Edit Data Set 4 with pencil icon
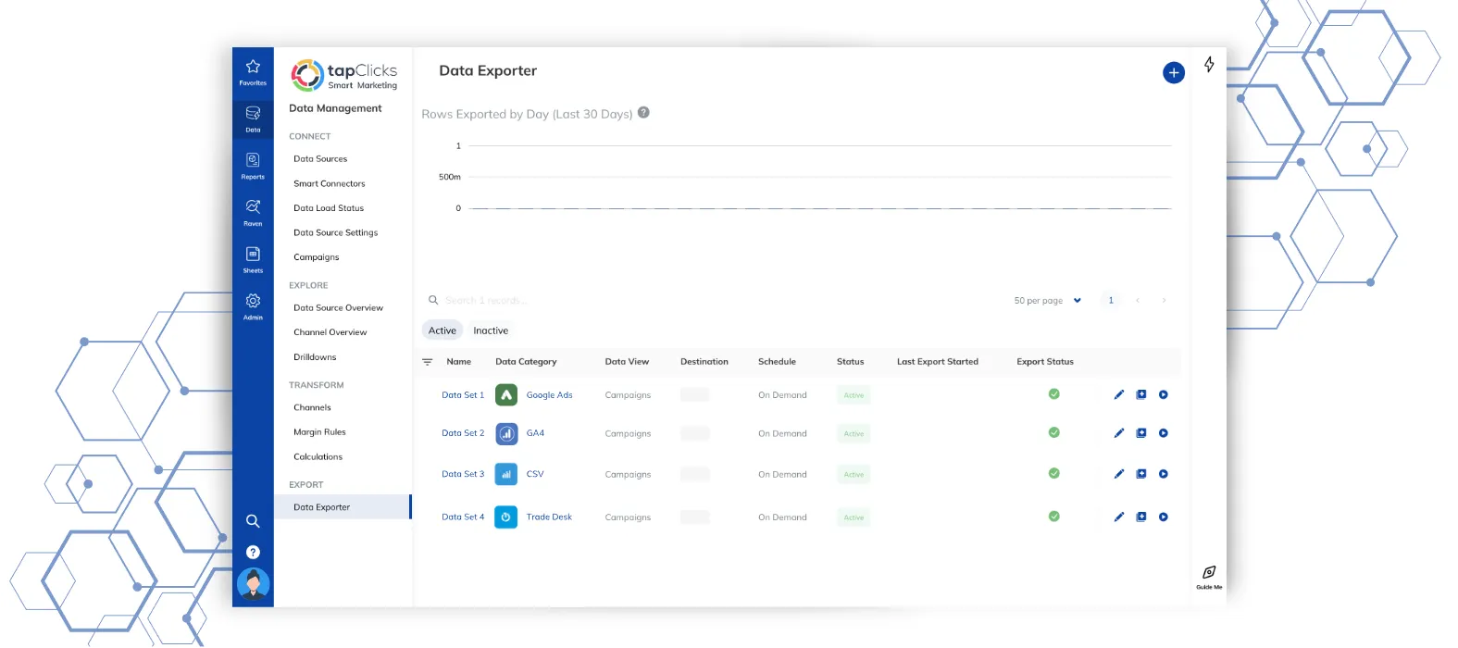Viewport: 1458px width, 648px height. (x=1119, y=517)
